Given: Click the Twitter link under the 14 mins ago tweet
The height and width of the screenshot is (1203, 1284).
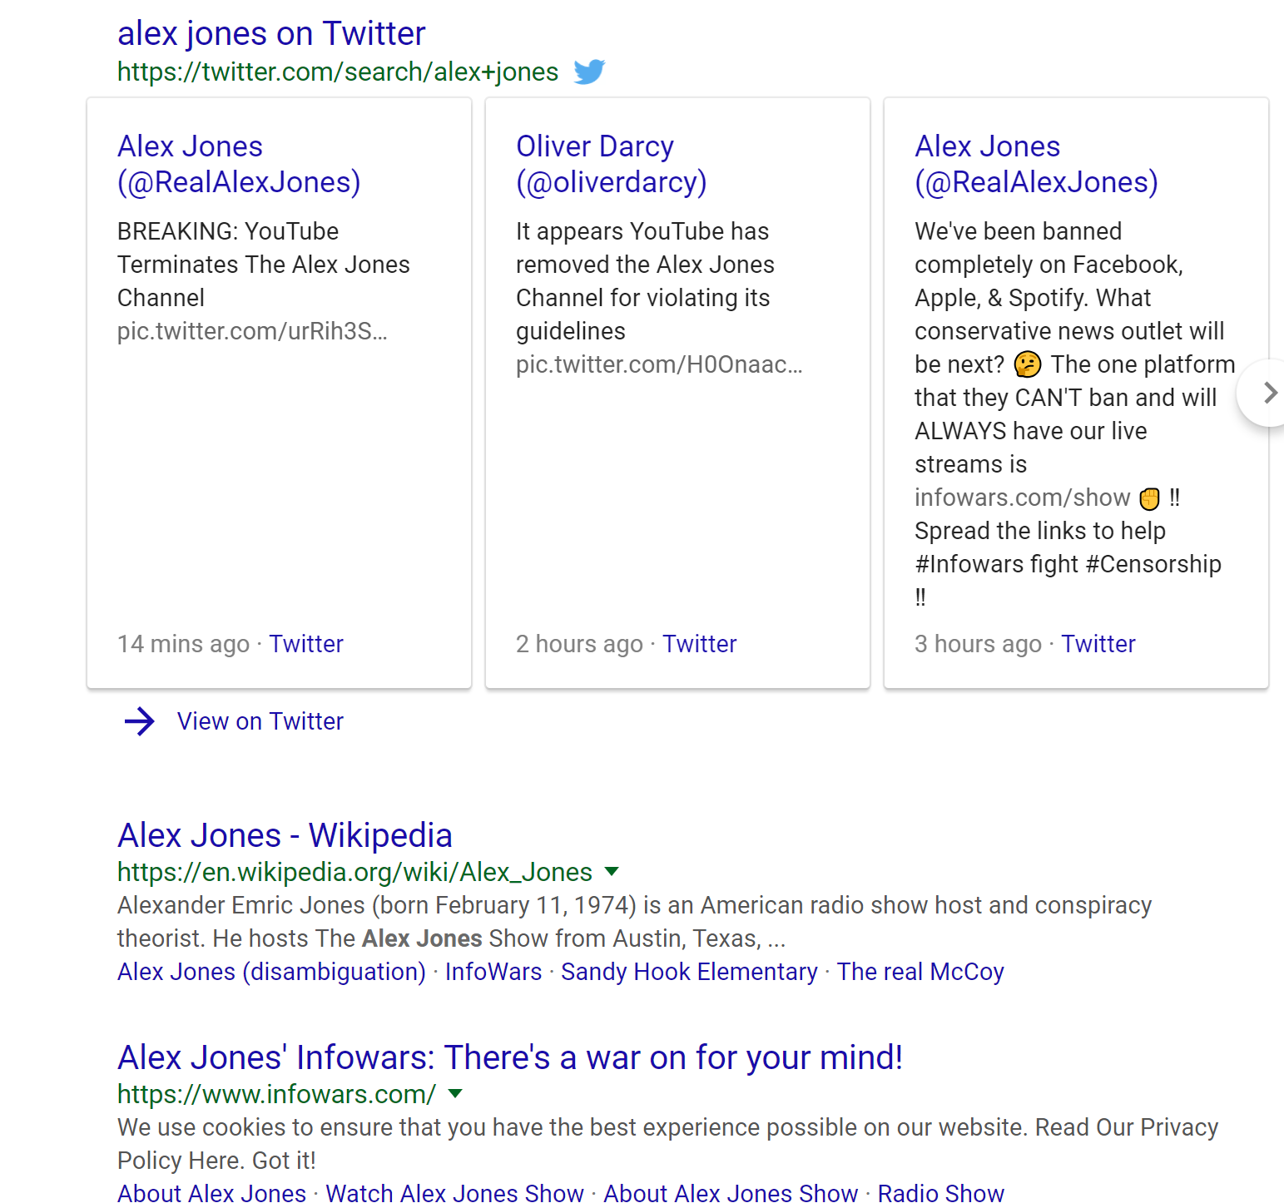Looking at the screenshot, I should click(x=306, y=644).
